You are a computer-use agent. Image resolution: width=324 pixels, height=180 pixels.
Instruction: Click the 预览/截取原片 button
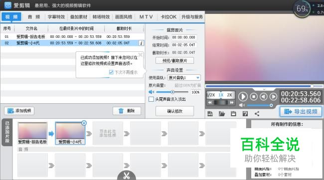pos(174,60)
